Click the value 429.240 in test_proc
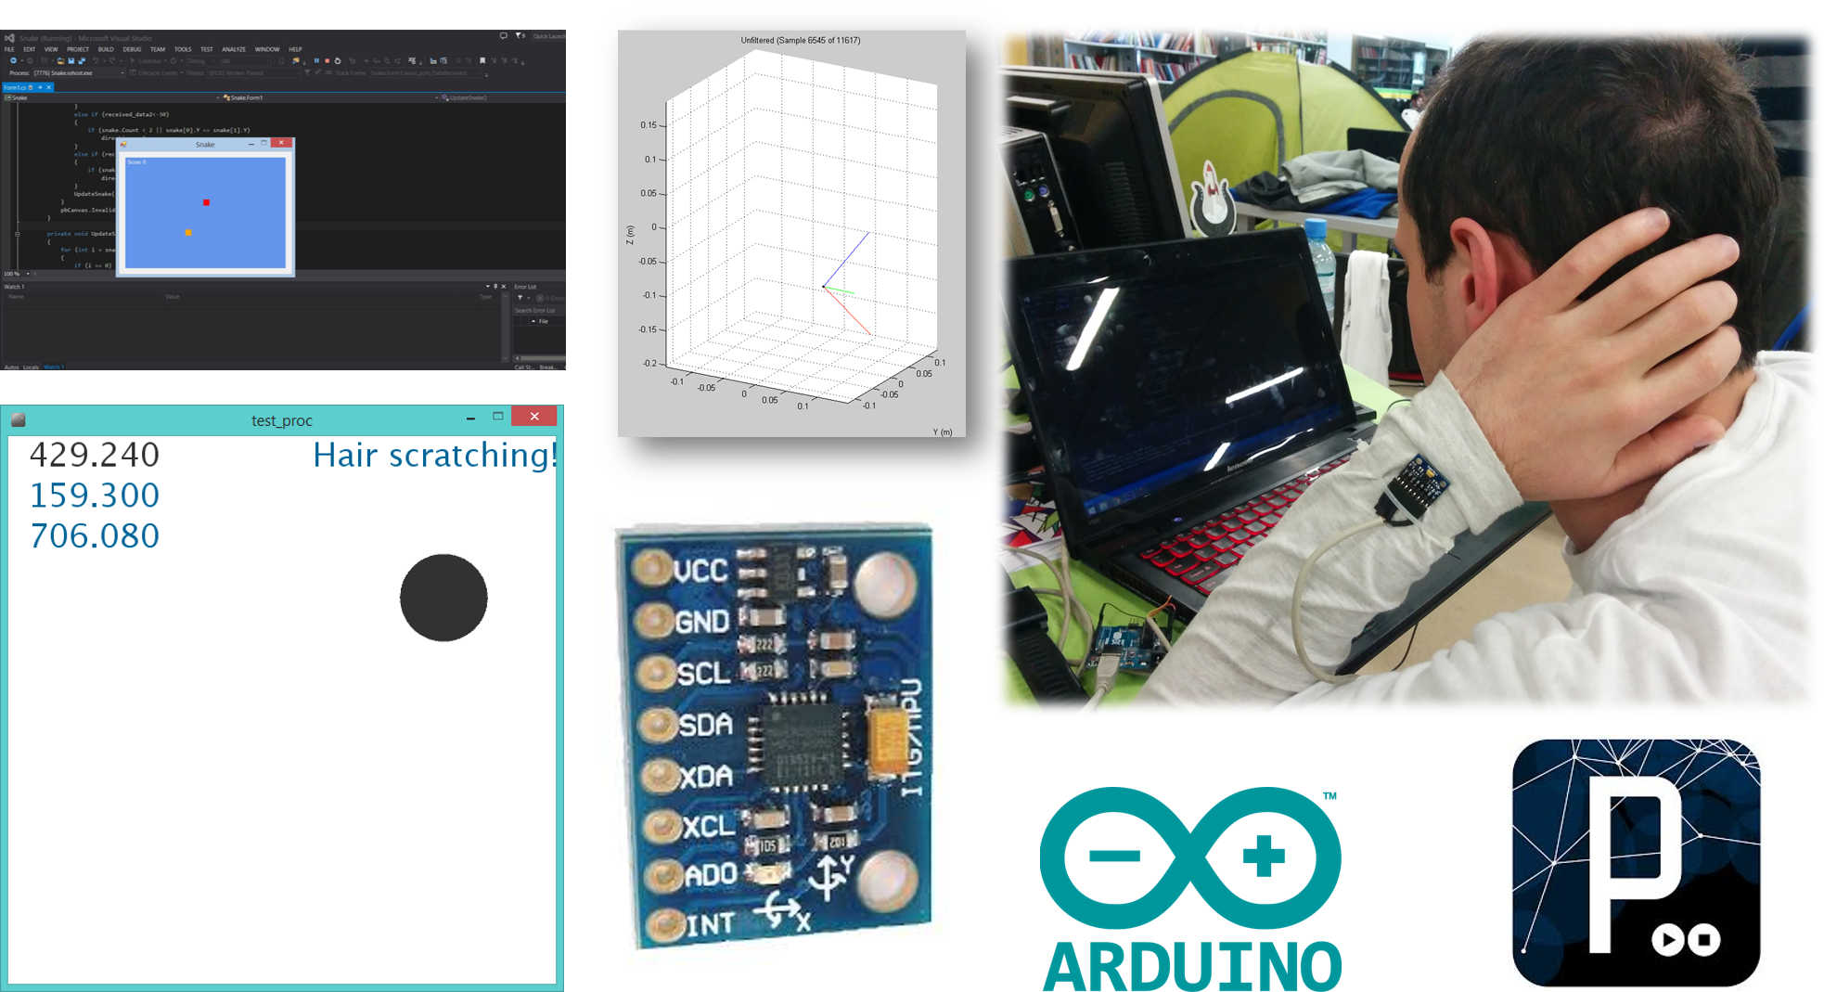Screen dimensions: 1824x992 [x=95, y=455]
